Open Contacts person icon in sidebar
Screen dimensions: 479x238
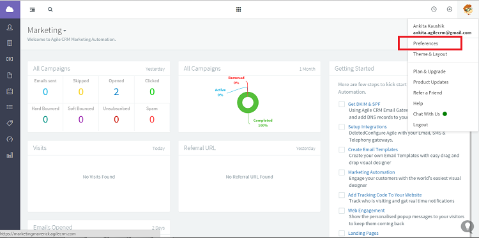point(10,27)
